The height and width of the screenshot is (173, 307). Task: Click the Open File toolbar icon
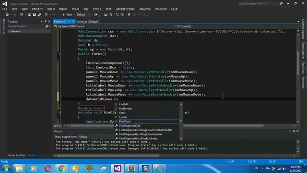click(29, 15)
